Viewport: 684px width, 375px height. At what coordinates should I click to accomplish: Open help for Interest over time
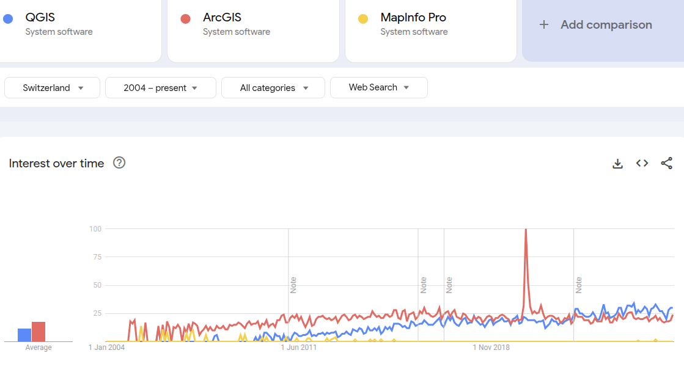point(119,163)
